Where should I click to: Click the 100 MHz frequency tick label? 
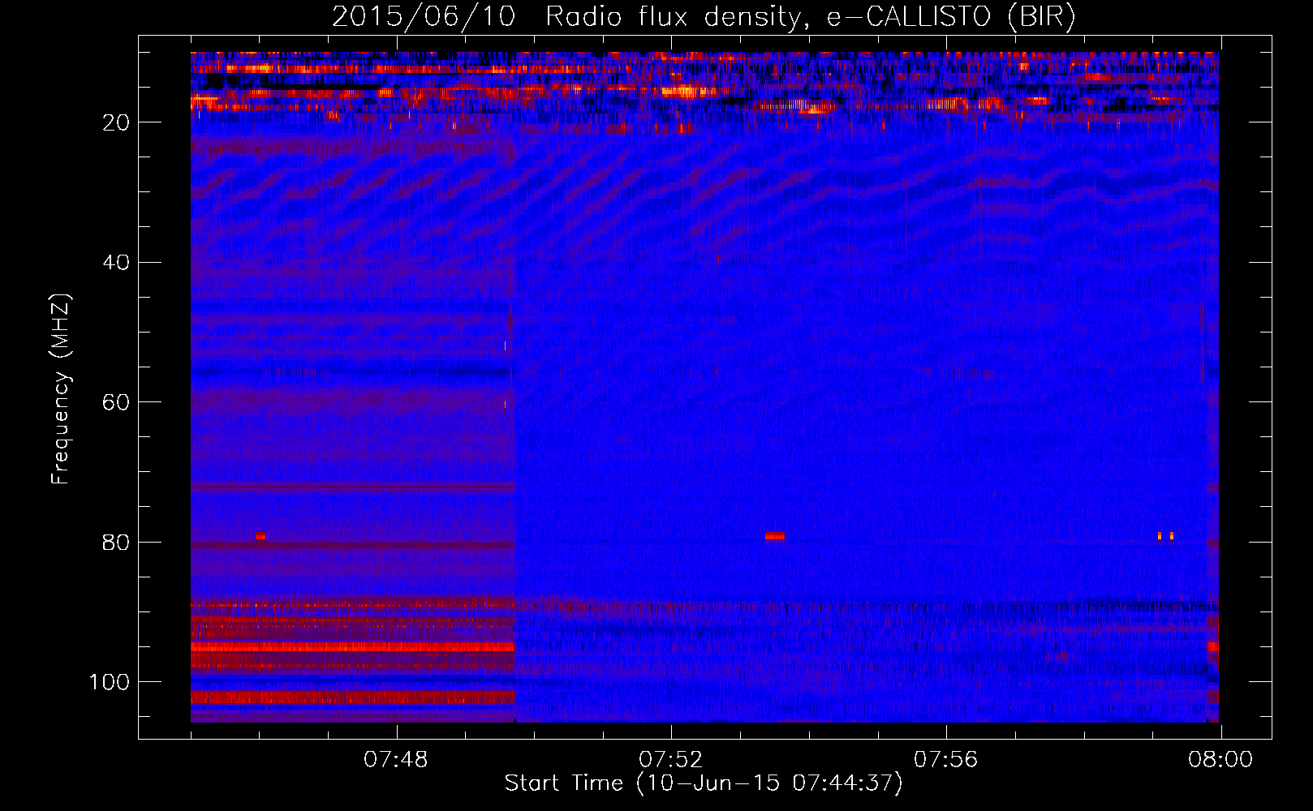[x=110, y=682]
